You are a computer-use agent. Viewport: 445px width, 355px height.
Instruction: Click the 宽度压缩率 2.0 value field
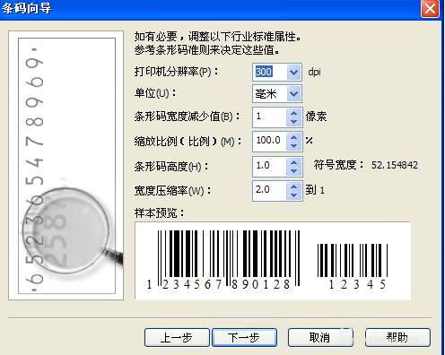click(270, 190)
